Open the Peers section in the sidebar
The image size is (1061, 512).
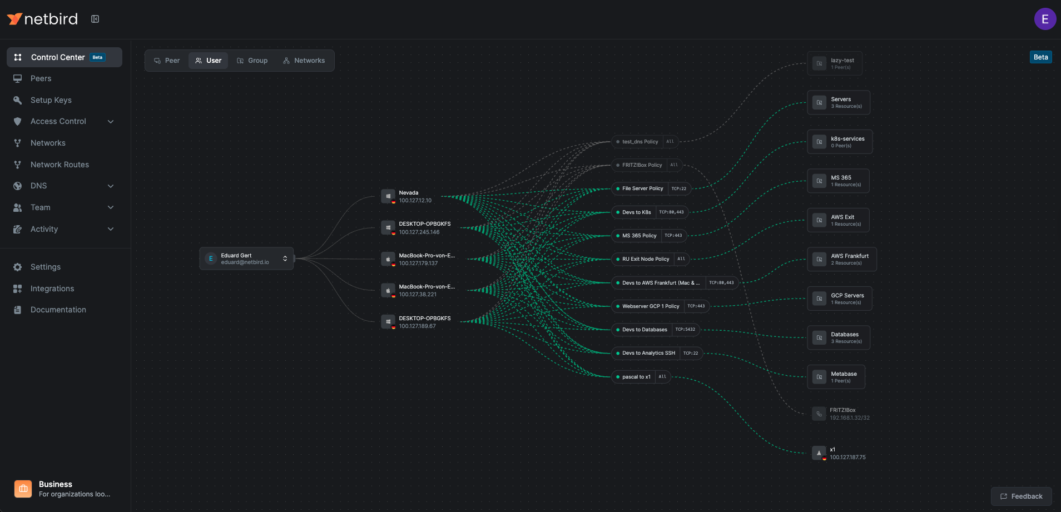41,78
